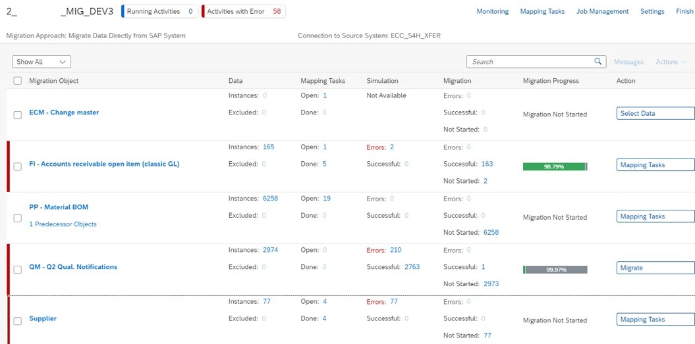
Task: Open the 1 Predecessor Objects link
Action: tap(63, 224)
